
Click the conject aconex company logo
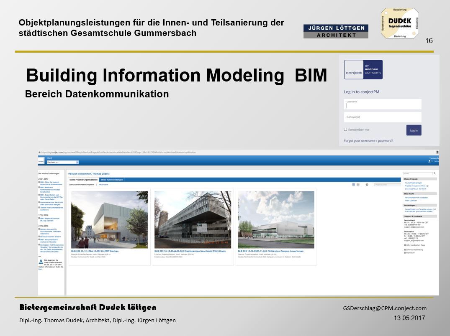click(363, 69)
